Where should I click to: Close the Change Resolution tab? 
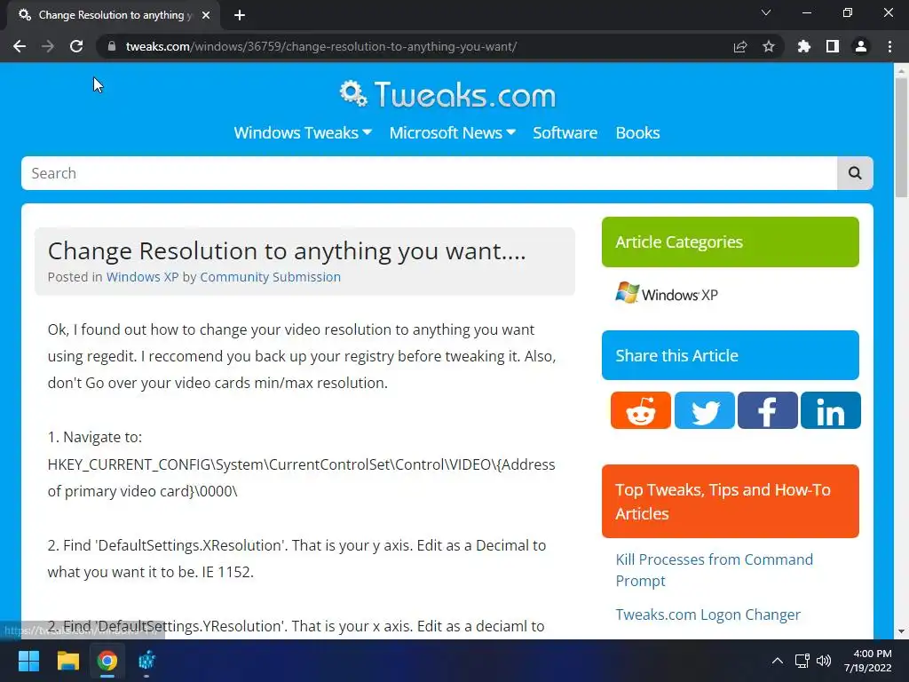(206, 16)
